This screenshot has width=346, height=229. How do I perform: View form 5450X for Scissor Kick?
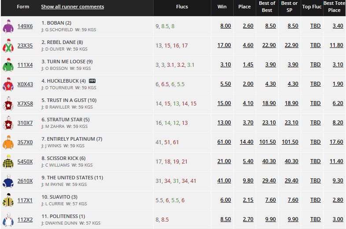25,161
